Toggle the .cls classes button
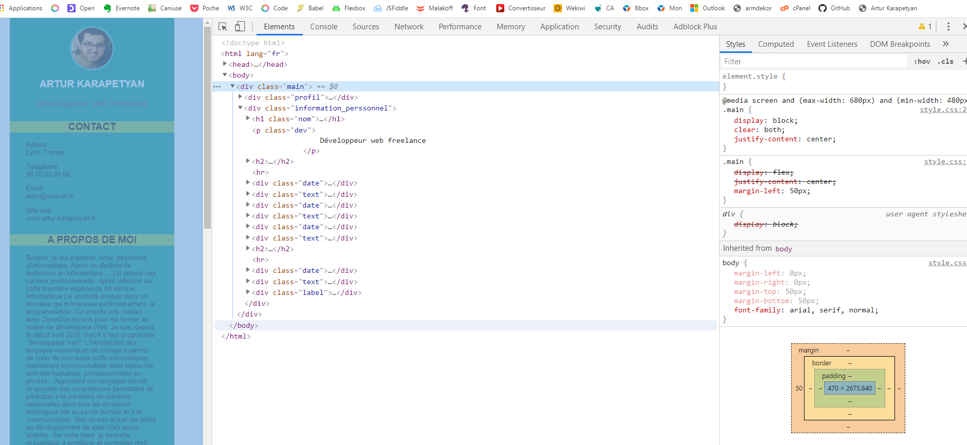This screenshot has width=967, height=445. click(945, 62)
